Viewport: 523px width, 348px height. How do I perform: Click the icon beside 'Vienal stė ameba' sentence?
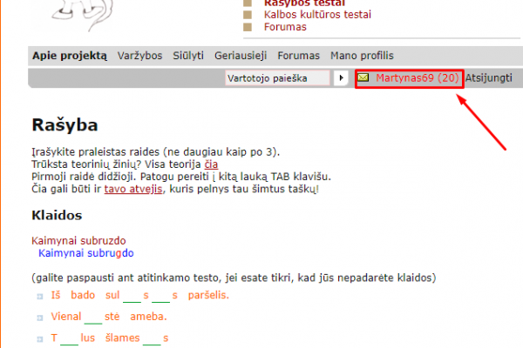(40, 318)
